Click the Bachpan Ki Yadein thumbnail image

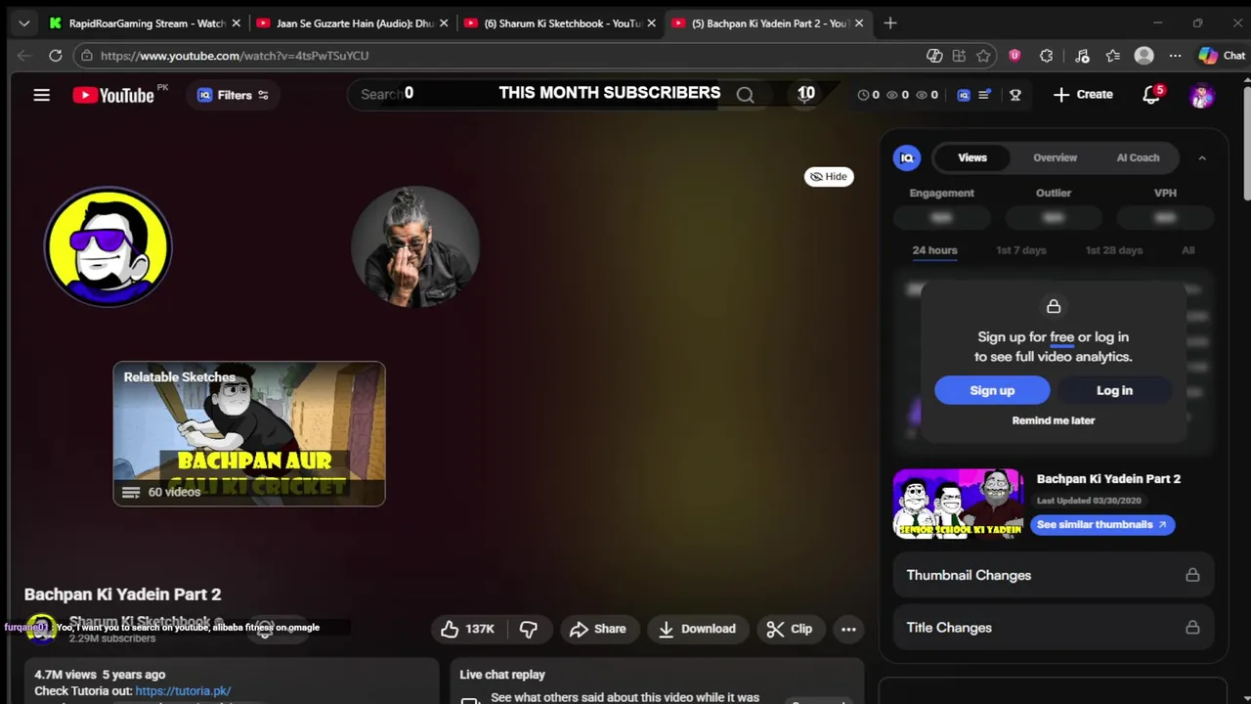(958, 505)
